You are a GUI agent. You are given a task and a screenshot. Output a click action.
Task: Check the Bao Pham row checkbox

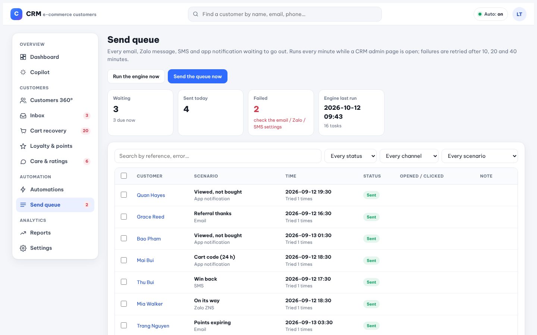(x=124, y=238)
